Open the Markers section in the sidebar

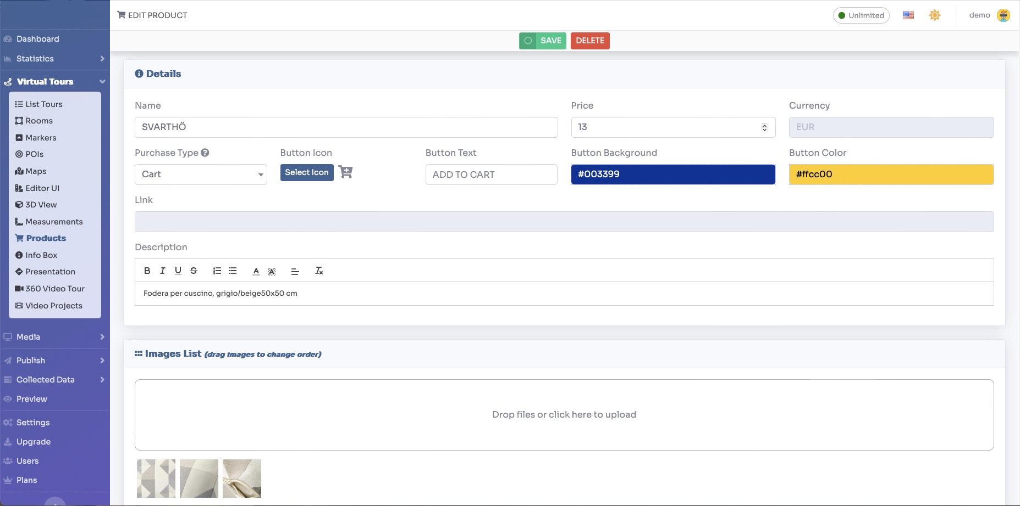coord(41,137)
